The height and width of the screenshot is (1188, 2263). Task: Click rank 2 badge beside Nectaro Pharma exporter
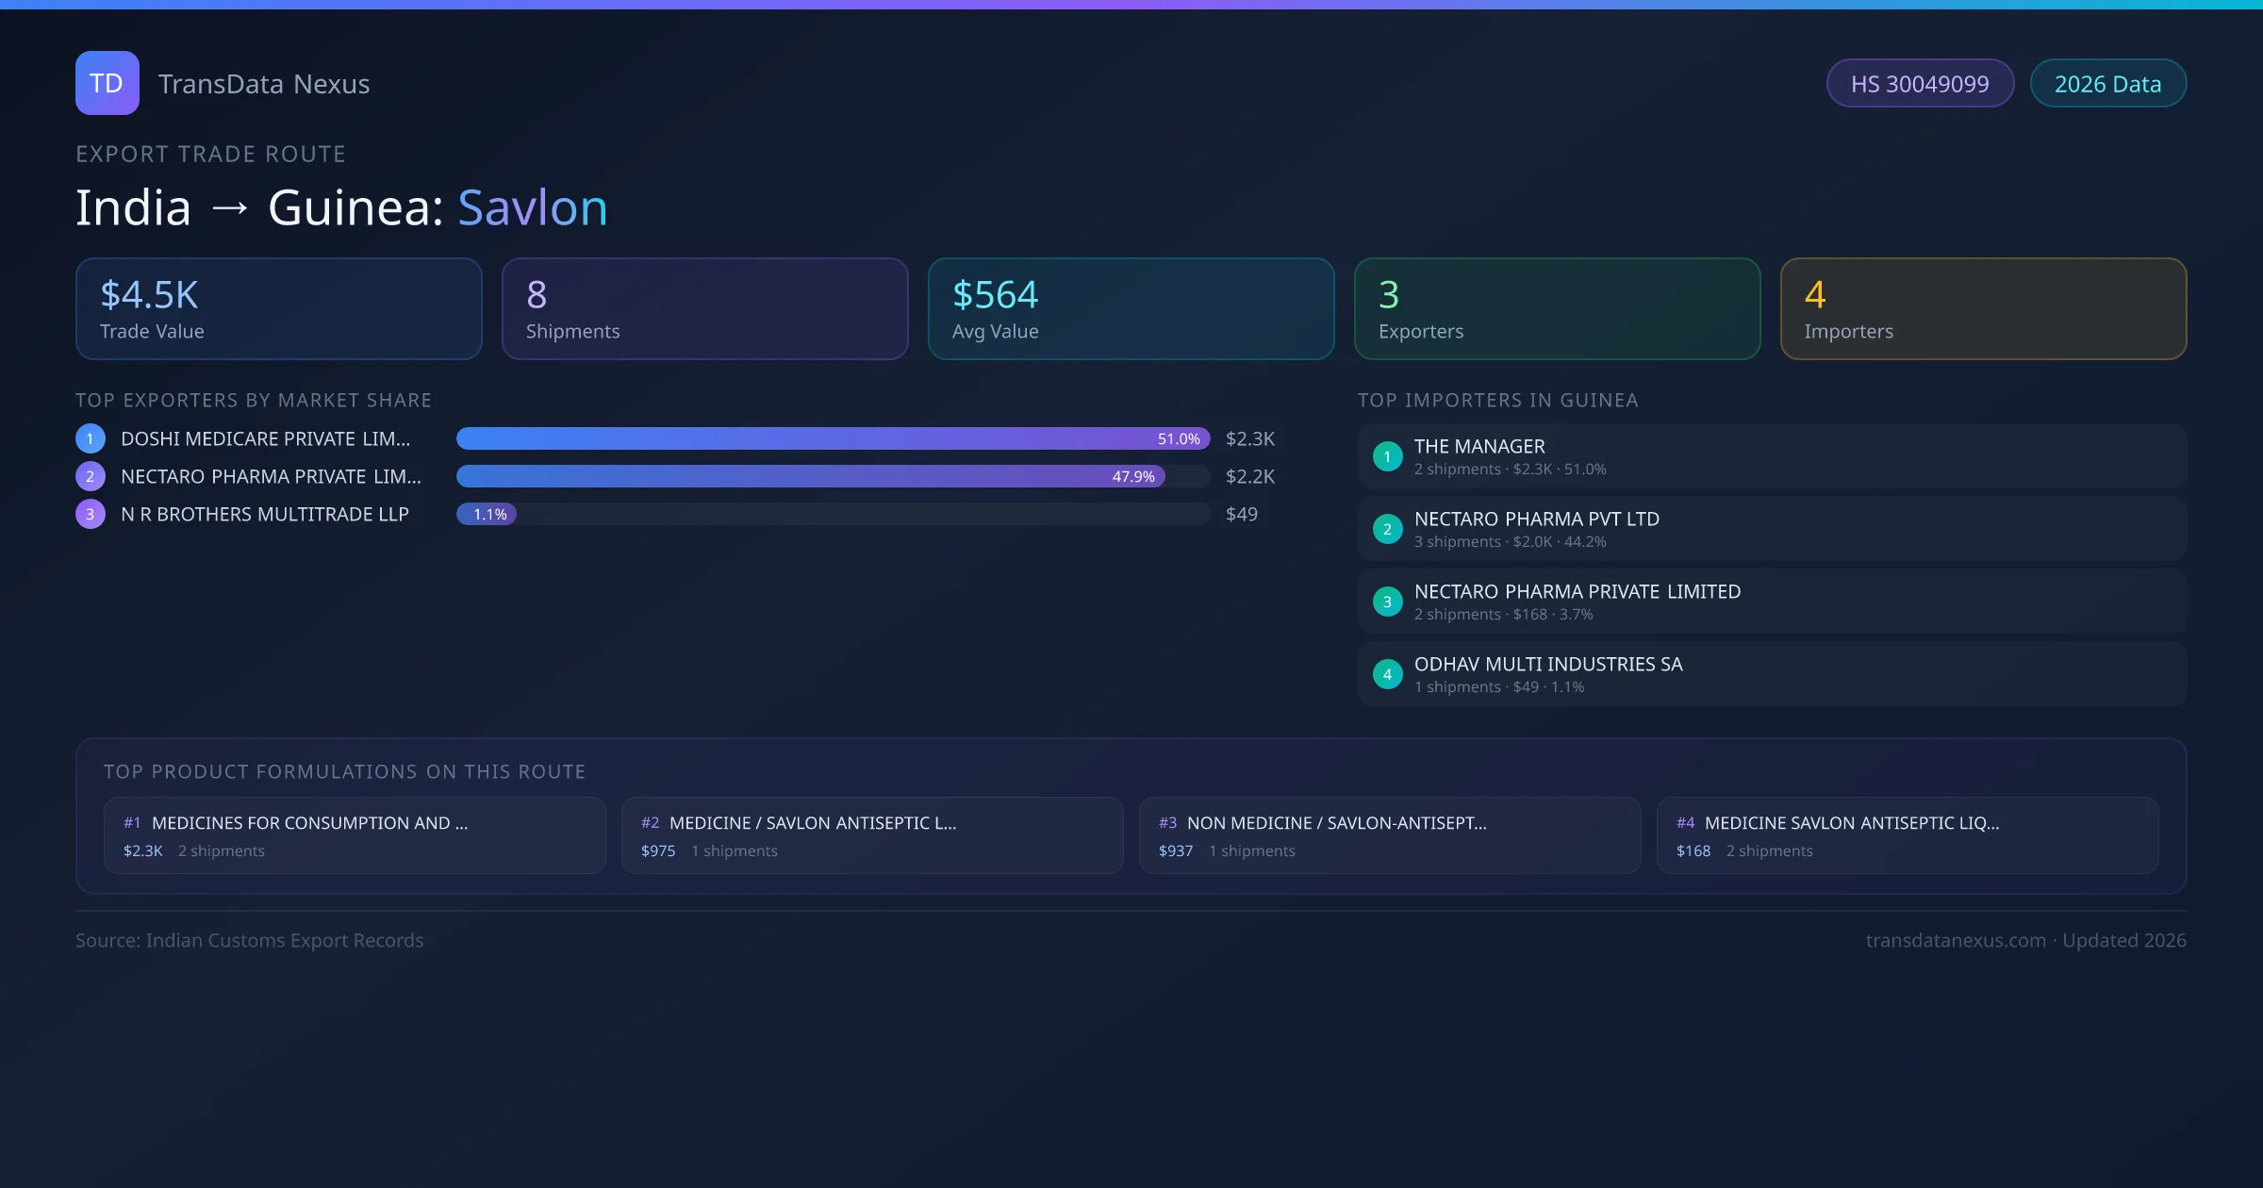pos(91,476)
